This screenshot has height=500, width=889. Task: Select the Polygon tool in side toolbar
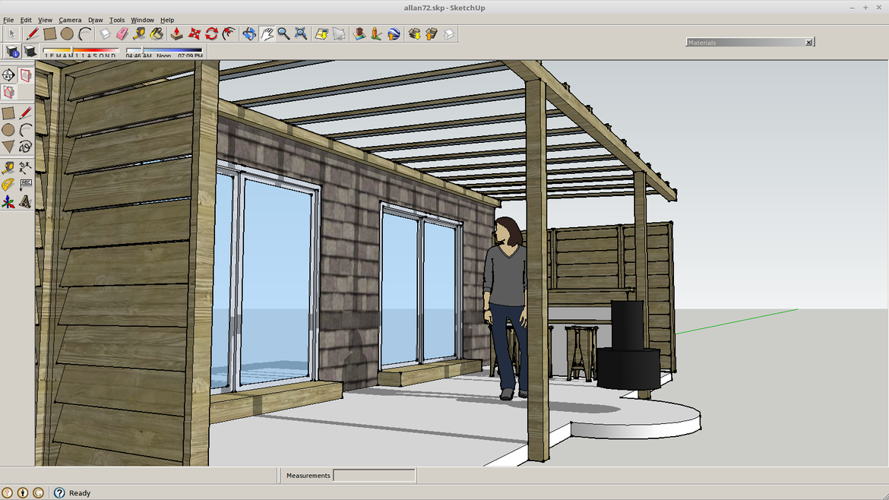click(8, 147)
